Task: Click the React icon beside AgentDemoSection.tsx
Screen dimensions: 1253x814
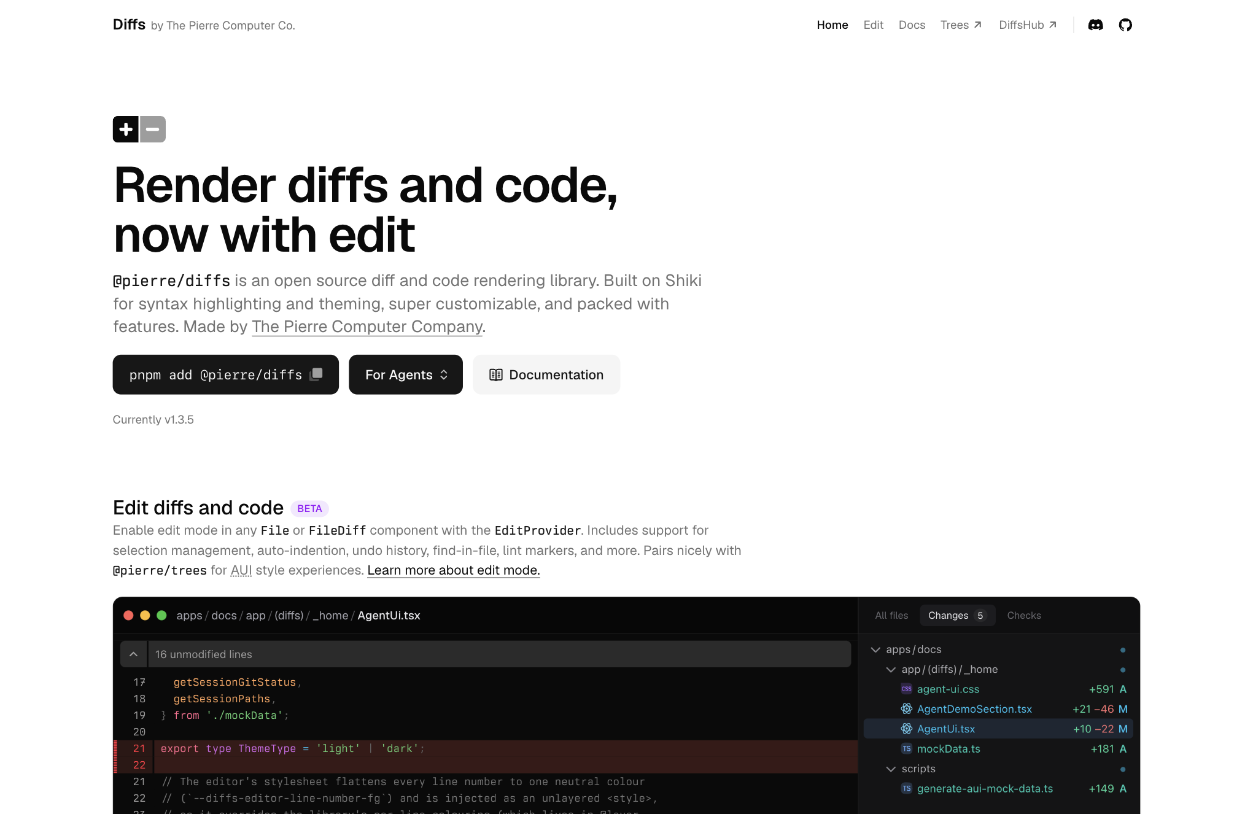Action: pyautogui.click(x=906, y=709)
